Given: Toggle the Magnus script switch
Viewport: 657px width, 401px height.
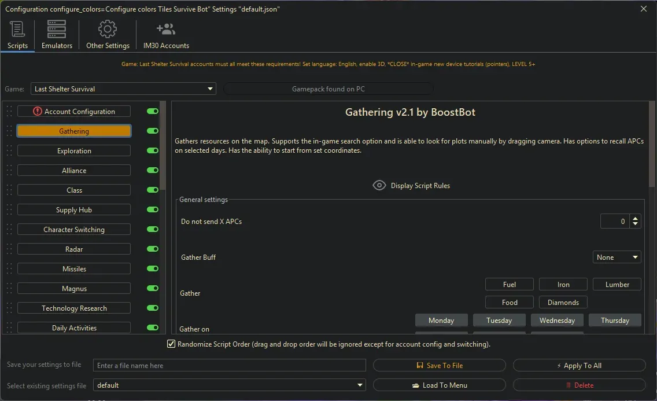Looking at the screenshot, I should click(x=153, y=288).
